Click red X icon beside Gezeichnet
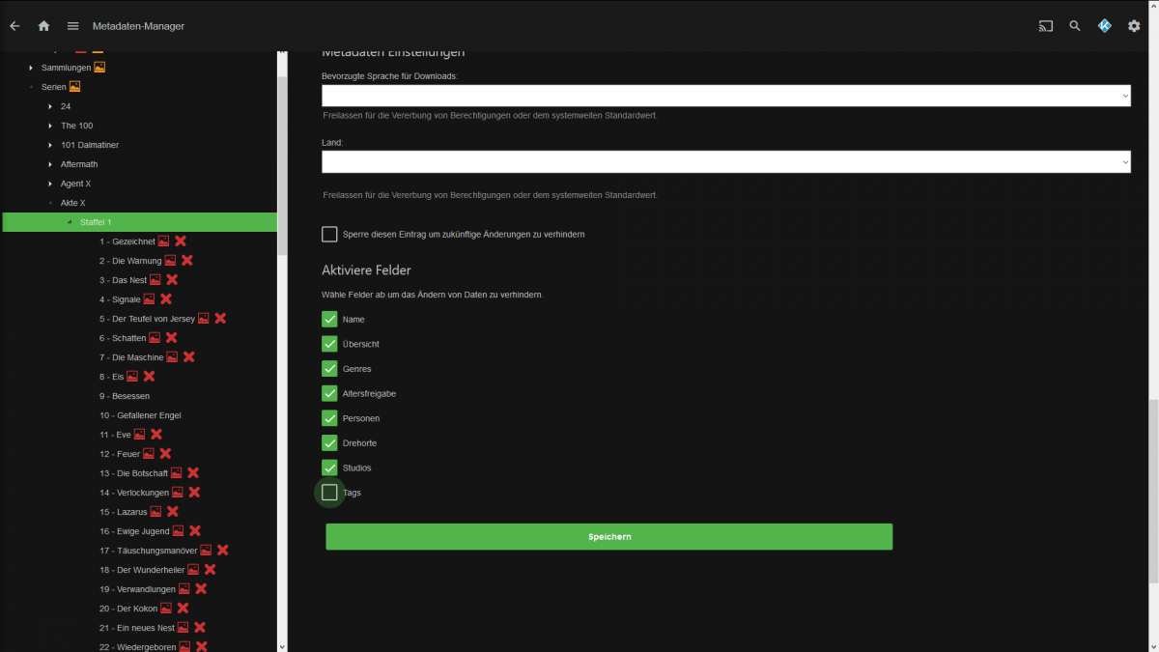 [180, 241]
